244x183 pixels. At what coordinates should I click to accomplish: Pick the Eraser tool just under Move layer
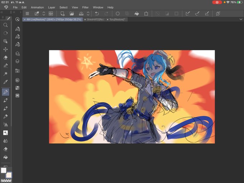(5, 57)
